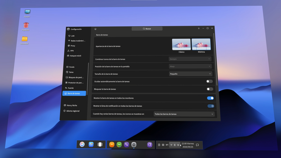Viewport: 281px width, 158px height.
Task: Toggle 'Mostrar el área de notificación' switch
Action: pos(211,106)
